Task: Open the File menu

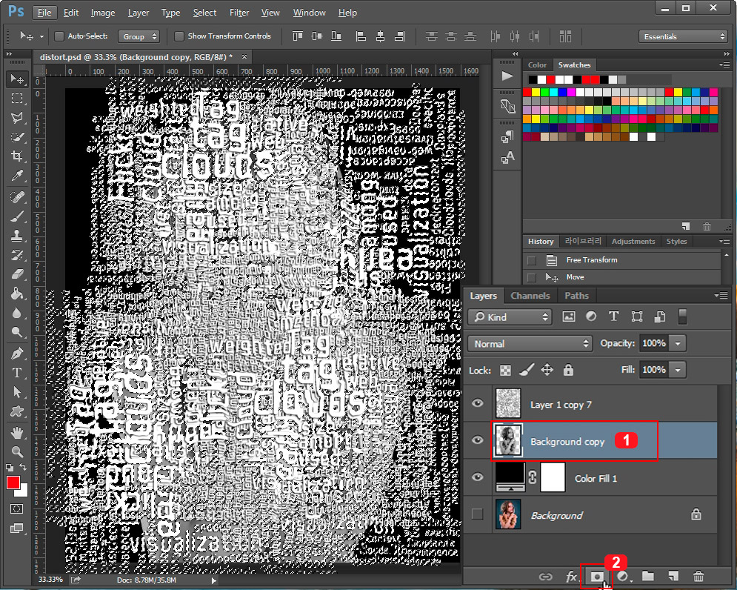Action: (44, 13)
